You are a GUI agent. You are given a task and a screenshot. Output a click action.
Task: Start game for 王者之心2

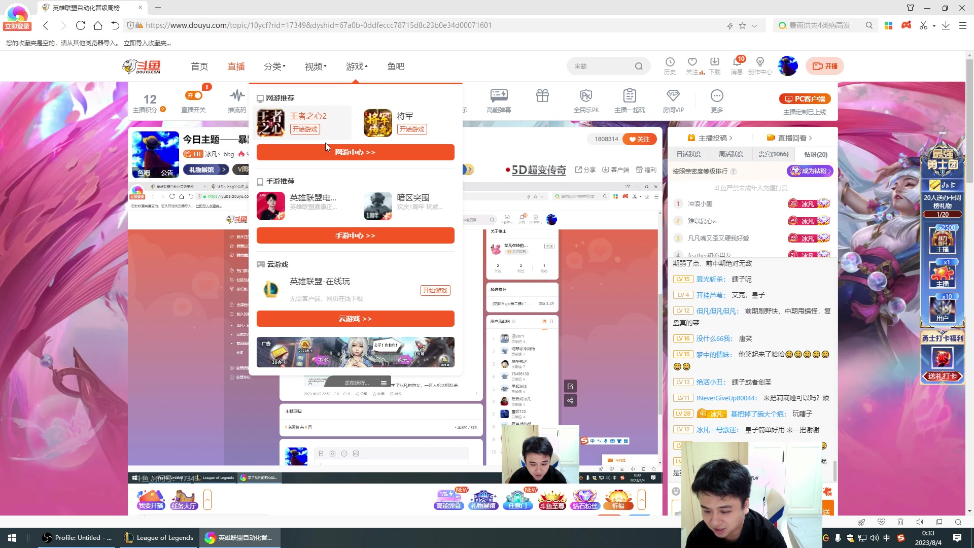(305, 129)
